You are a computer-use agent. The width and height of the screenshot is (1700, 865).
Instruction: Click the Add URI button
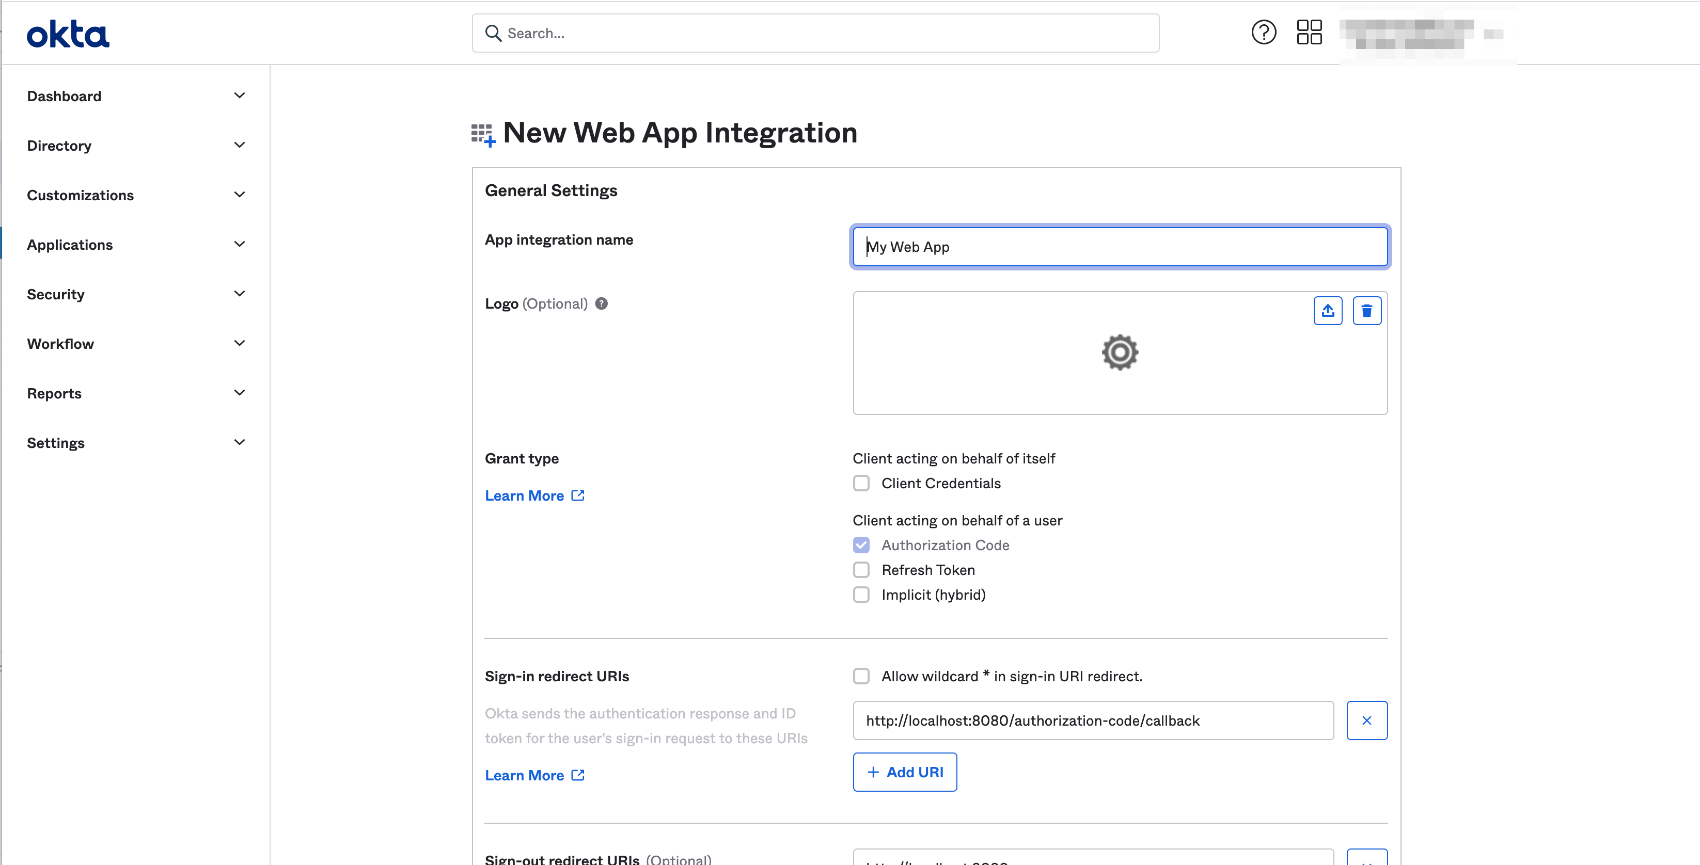point(905,772)
